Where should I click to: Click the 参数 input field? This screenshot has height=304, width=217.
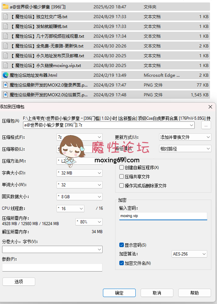(x=52, y=267)
